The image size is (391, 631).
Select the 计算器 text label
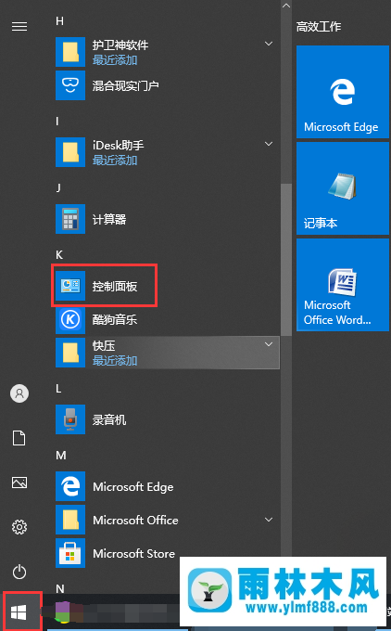(109, 219)
